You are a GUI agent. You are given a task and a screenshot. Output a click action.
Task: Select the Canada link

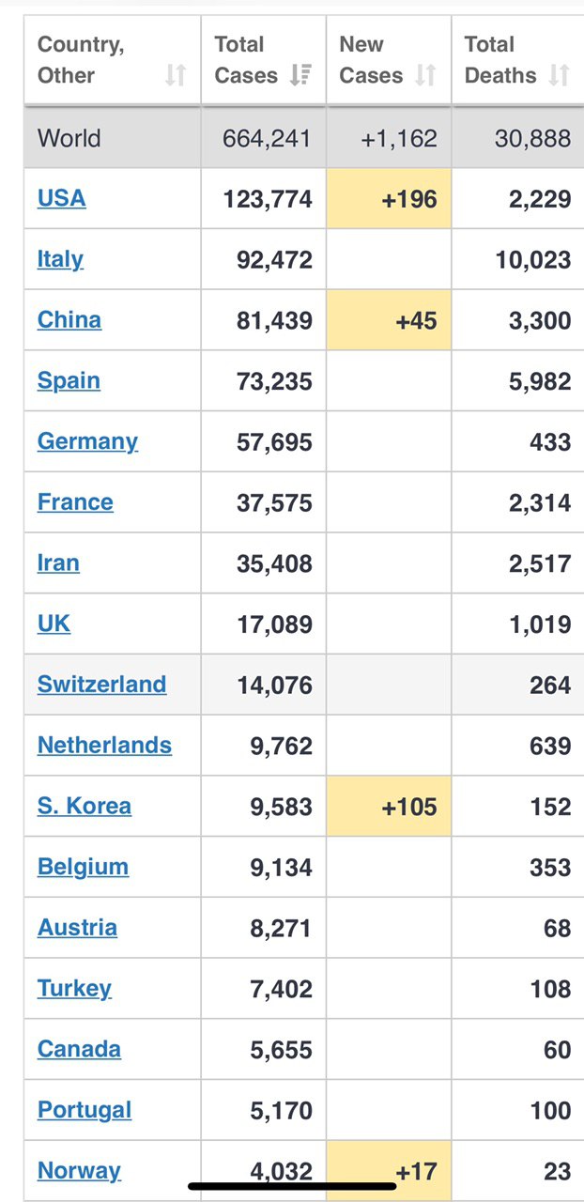click(x=79, y=1049)
